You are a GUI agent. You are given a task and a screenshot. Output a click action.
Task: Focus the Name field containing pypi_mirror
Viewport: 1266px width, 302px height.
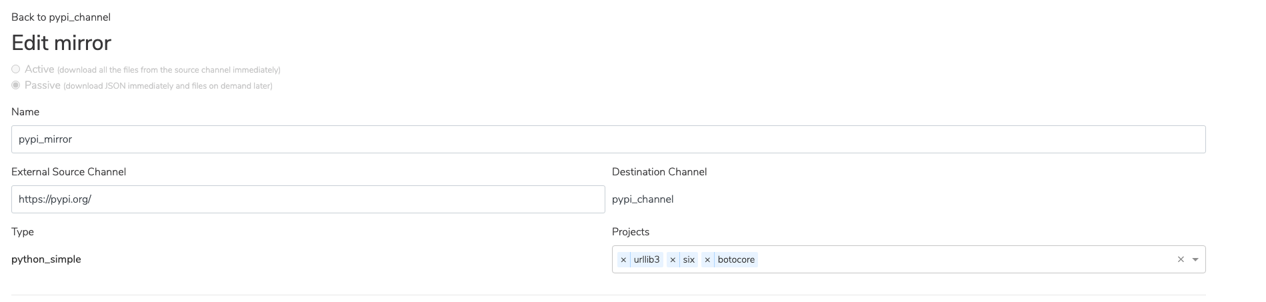[x=608, y=139]
